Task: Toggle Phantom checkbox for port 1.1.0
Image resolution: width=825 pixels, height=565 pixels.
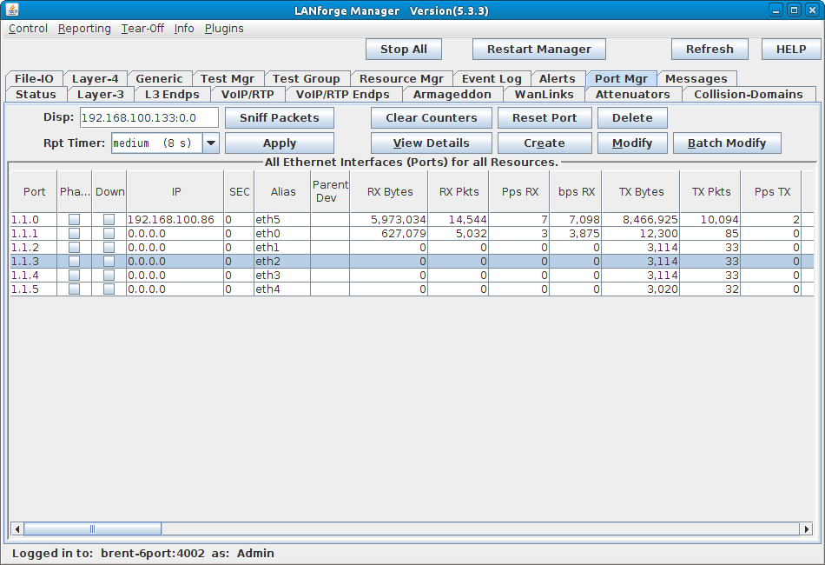Action: [75, 220]
